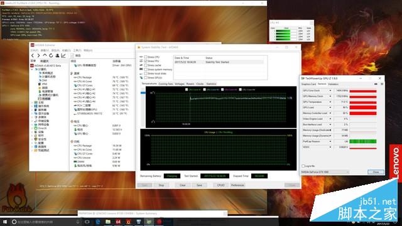Click the GPU Load red bar graph
This screenshot has height=226, width=402.
pos(363,107)
